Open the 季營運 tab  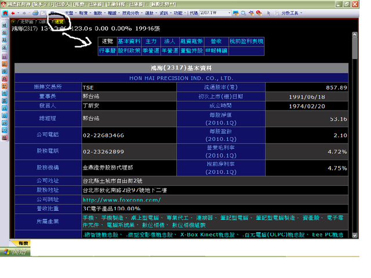[151, 50]
